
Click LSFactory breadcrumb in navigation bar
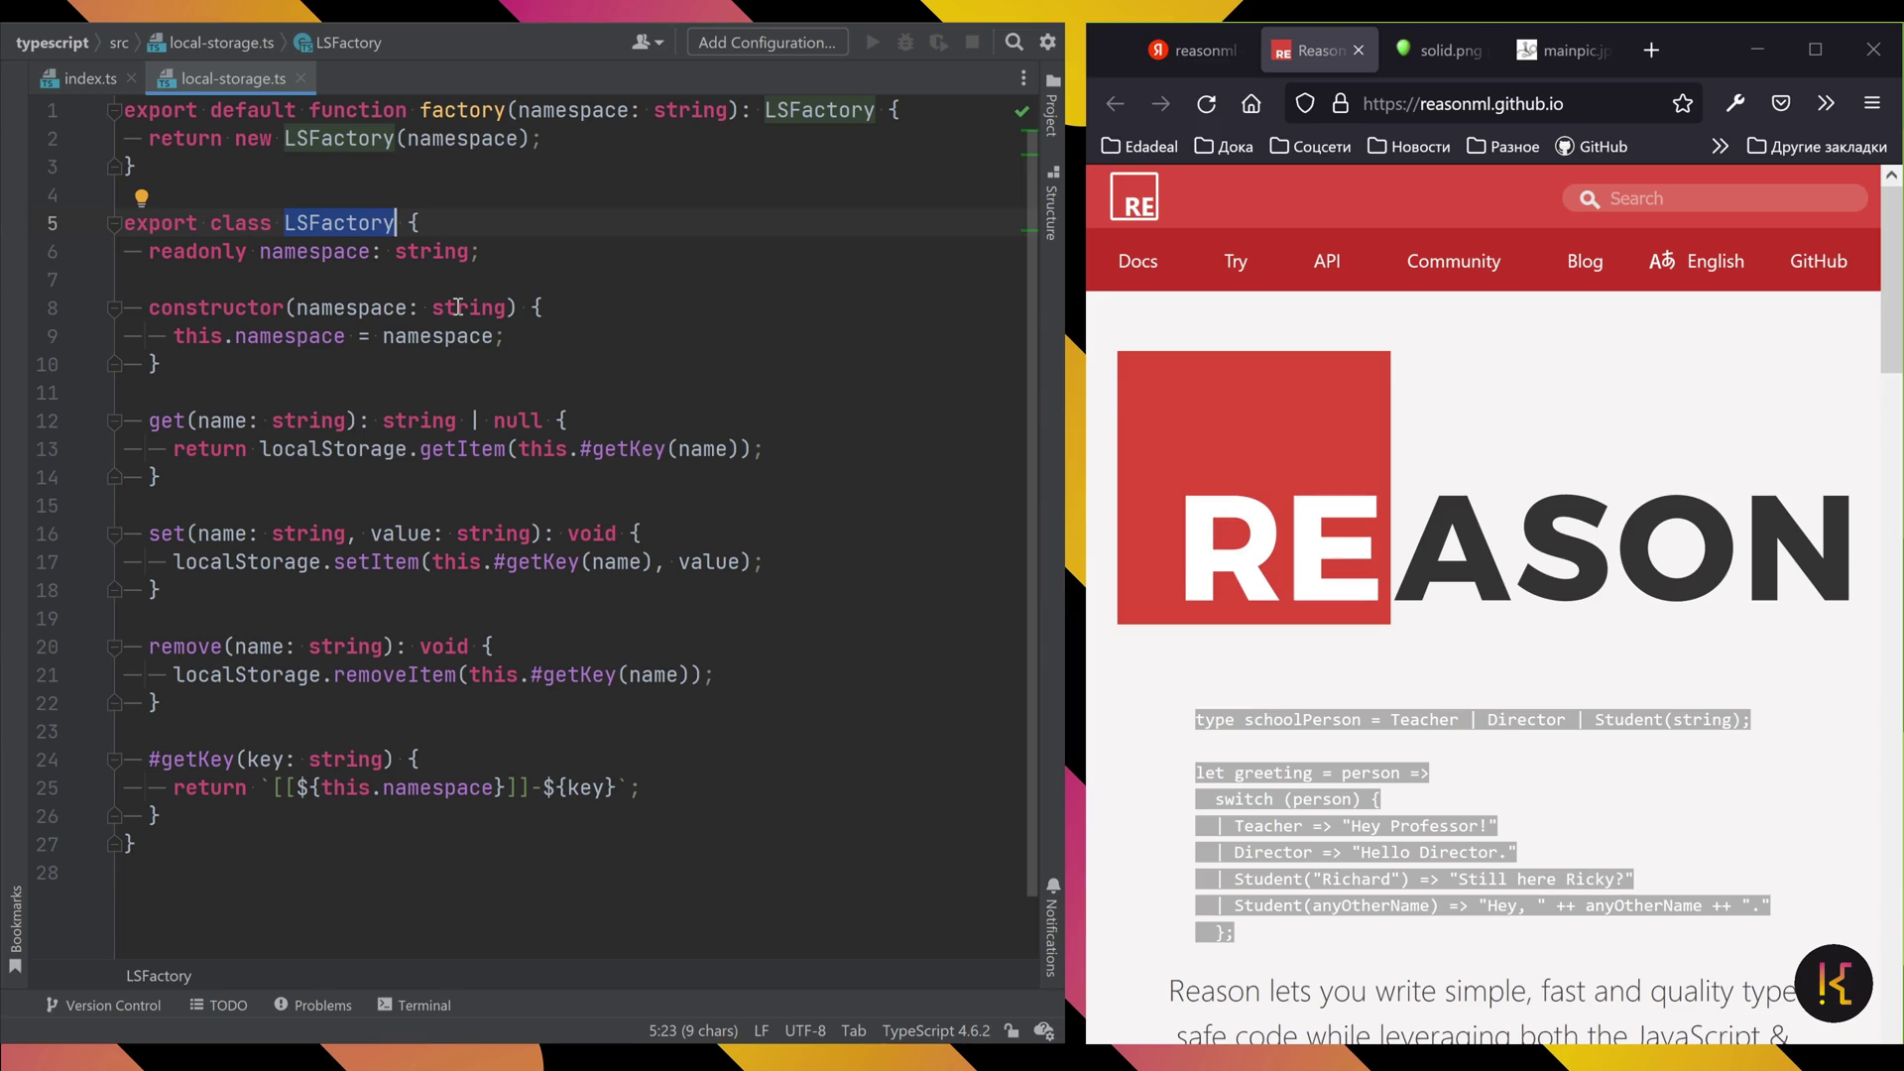click(338, 43)
